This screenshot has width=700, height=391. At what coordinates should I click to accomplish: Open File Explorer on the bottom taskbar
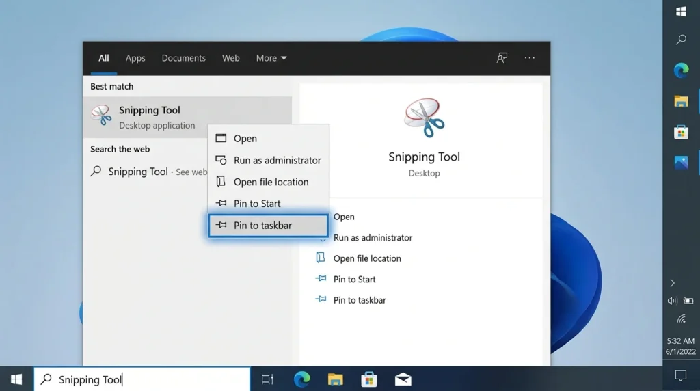pos(335,379)
